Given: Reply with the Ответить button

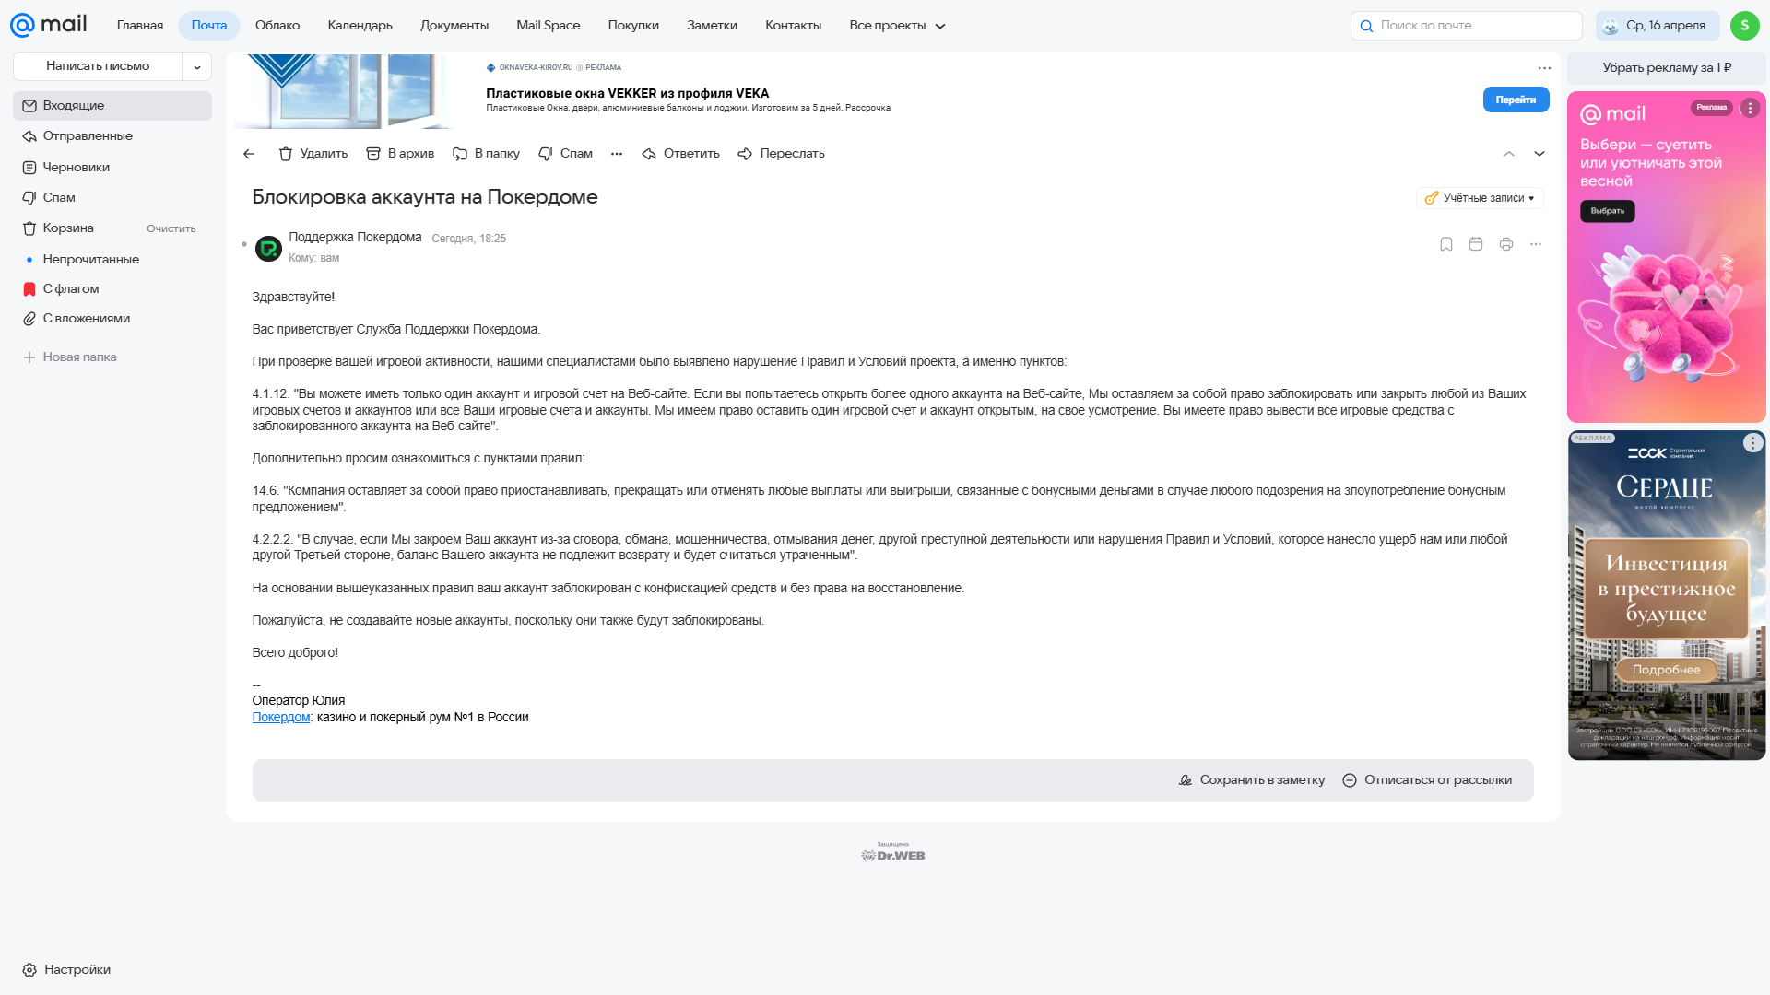Looking at the screenshot, I should pos(680,154).
